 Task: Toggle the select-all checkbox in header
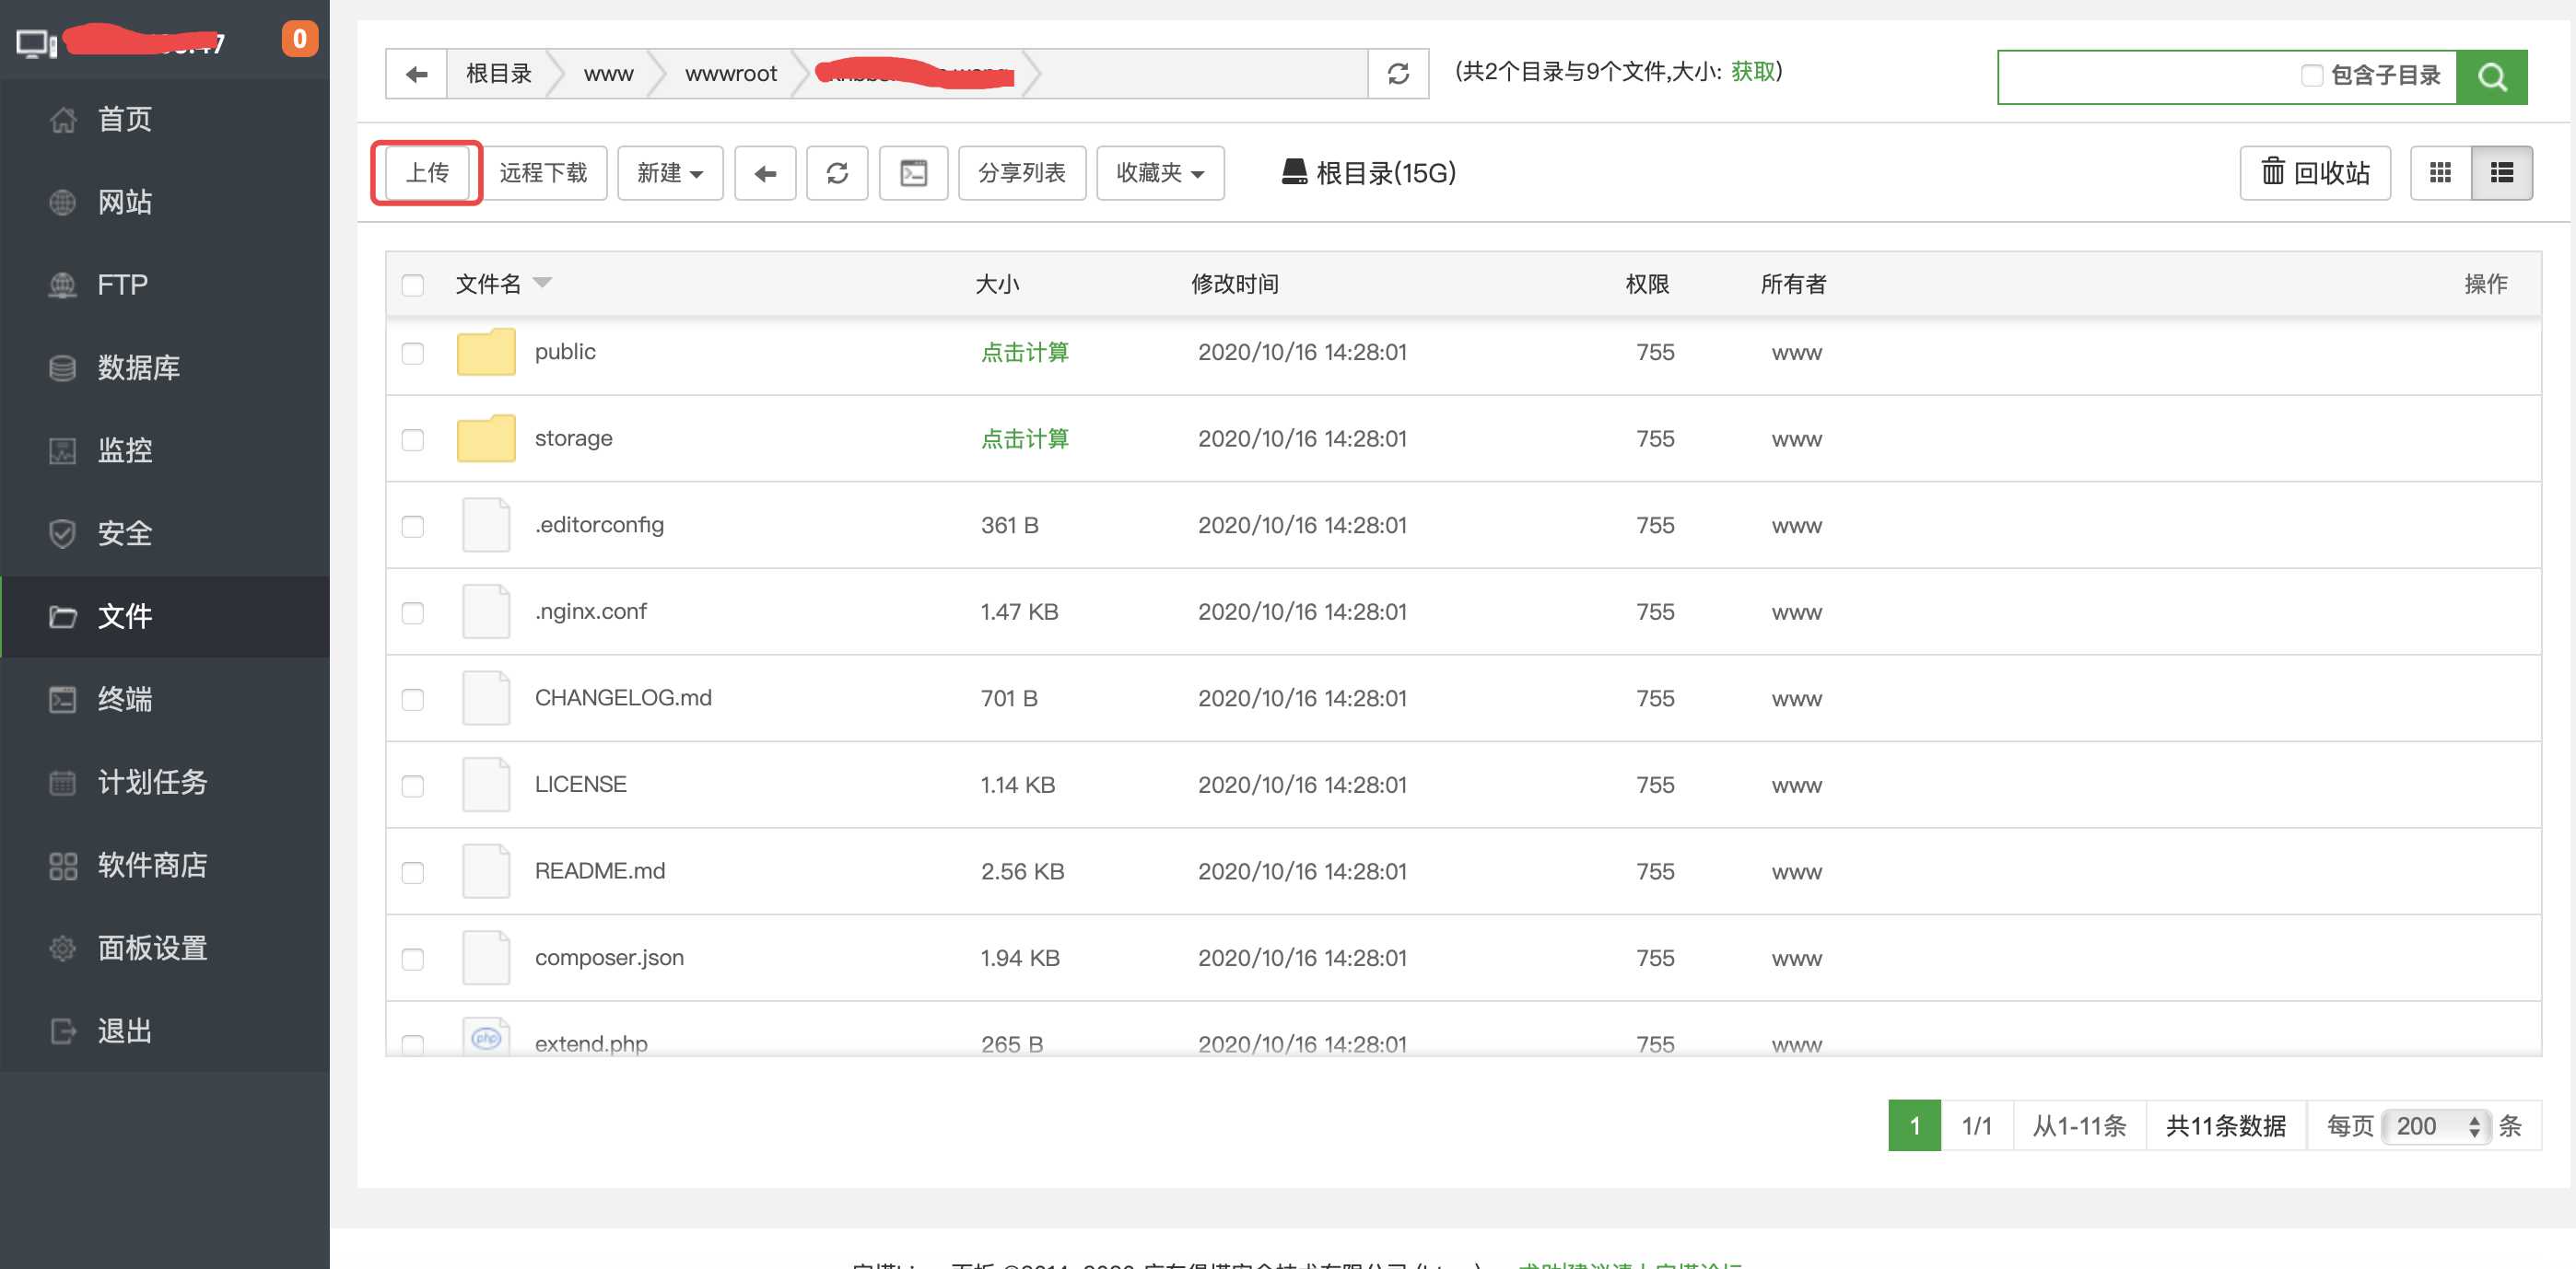(x=413, y=285)
